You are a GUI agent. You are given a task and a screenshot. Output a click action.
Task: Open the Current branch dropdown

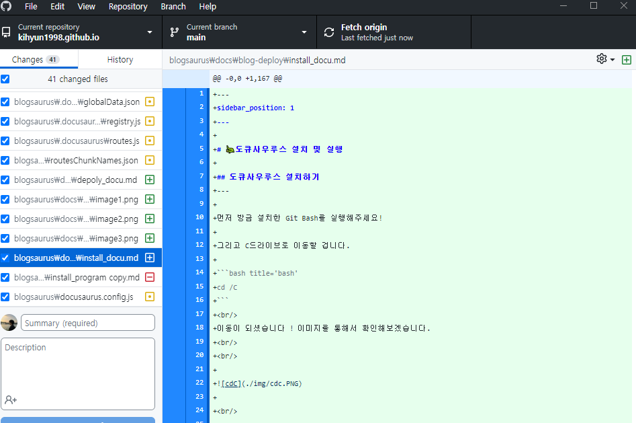(x=239, y=32)
